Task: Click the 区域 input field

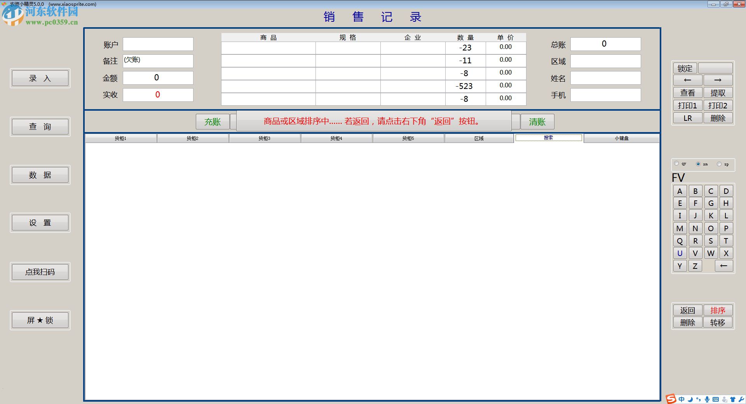Action: 605,61
